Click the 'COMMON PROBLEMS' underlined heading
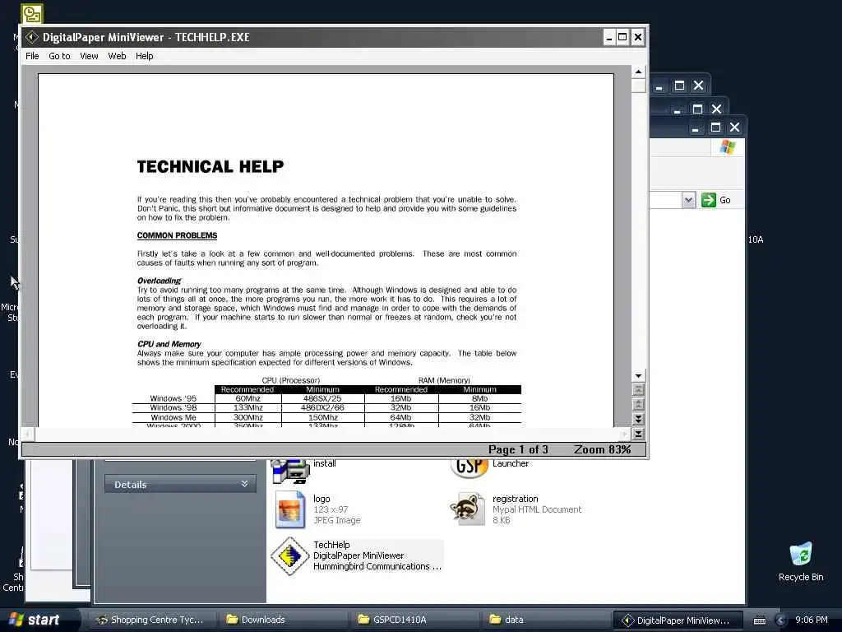This screenshot has height=632, width=842. [x=178, y=235]
